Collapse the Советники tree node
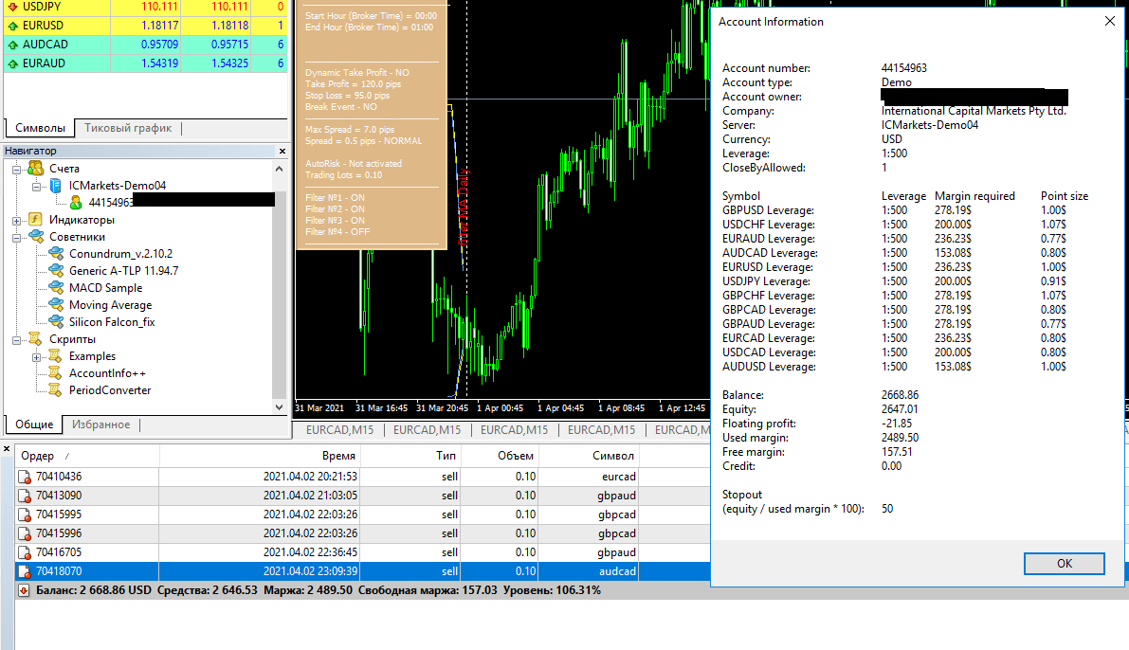Viewport: 1129px width, 650px height. coord(16,238)
